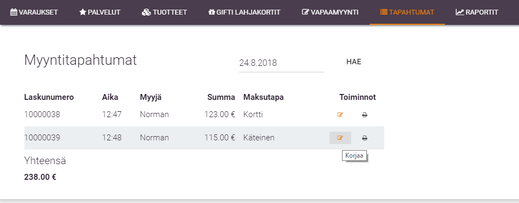Click the calendar icon next to Varaukset
Screen dimensions: 519x203
pos(14,12)
